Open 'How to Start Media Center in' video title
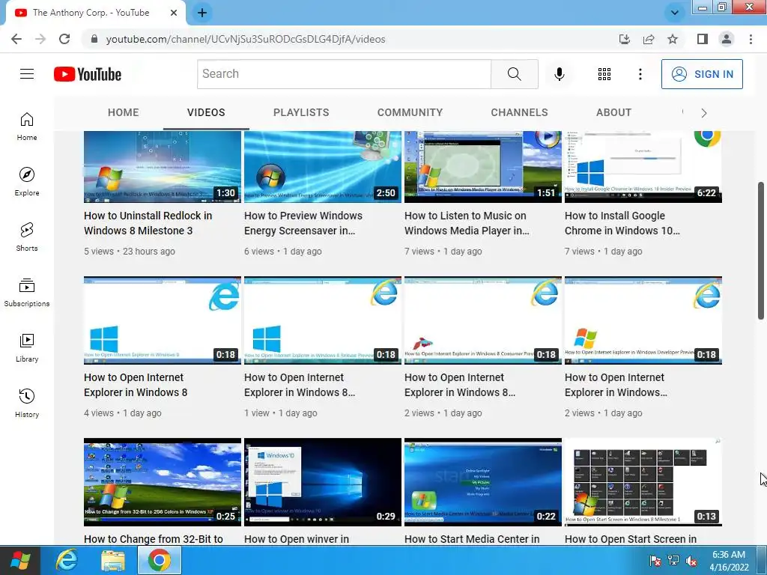Image resolution: width=767 pixels, height=575 pixels. 472,539
